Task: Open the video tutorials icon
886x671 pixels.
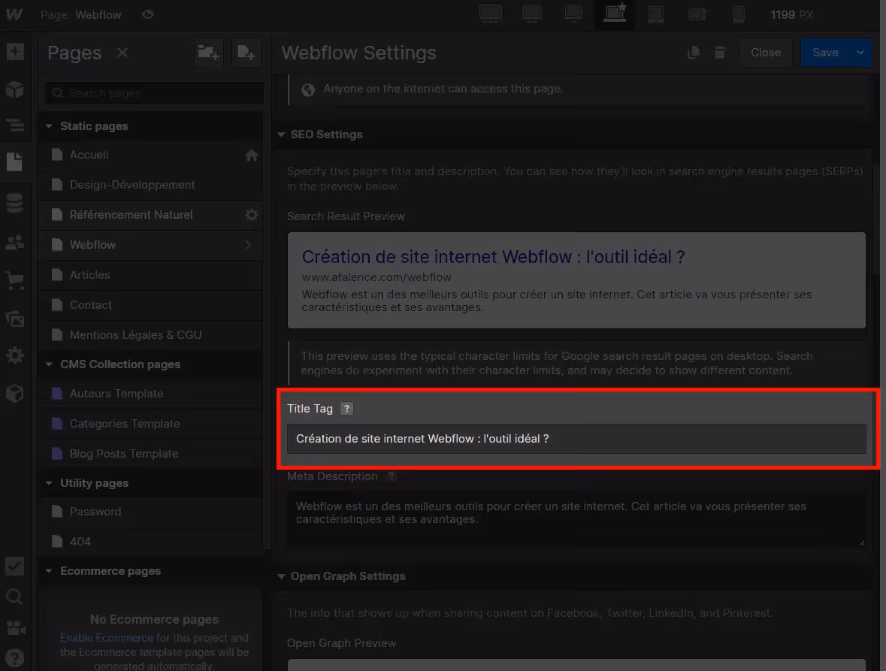Action: [x=15, y=627]
